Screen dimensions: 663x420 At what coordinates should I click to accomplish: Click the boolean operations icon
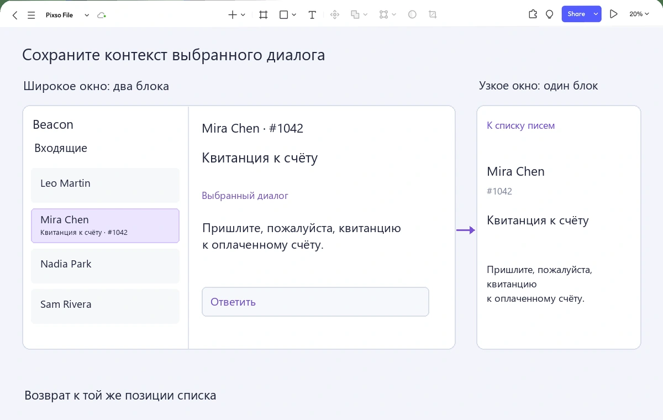(355, 15)
